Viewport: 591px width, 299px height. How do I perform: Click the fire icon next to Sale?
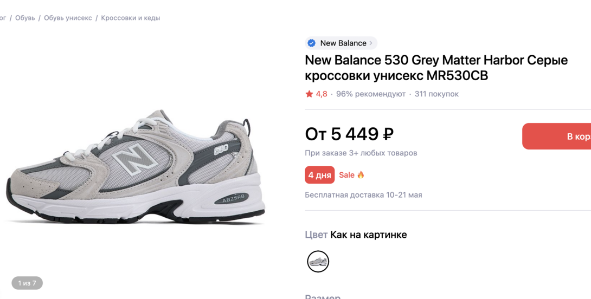point(361,175)
